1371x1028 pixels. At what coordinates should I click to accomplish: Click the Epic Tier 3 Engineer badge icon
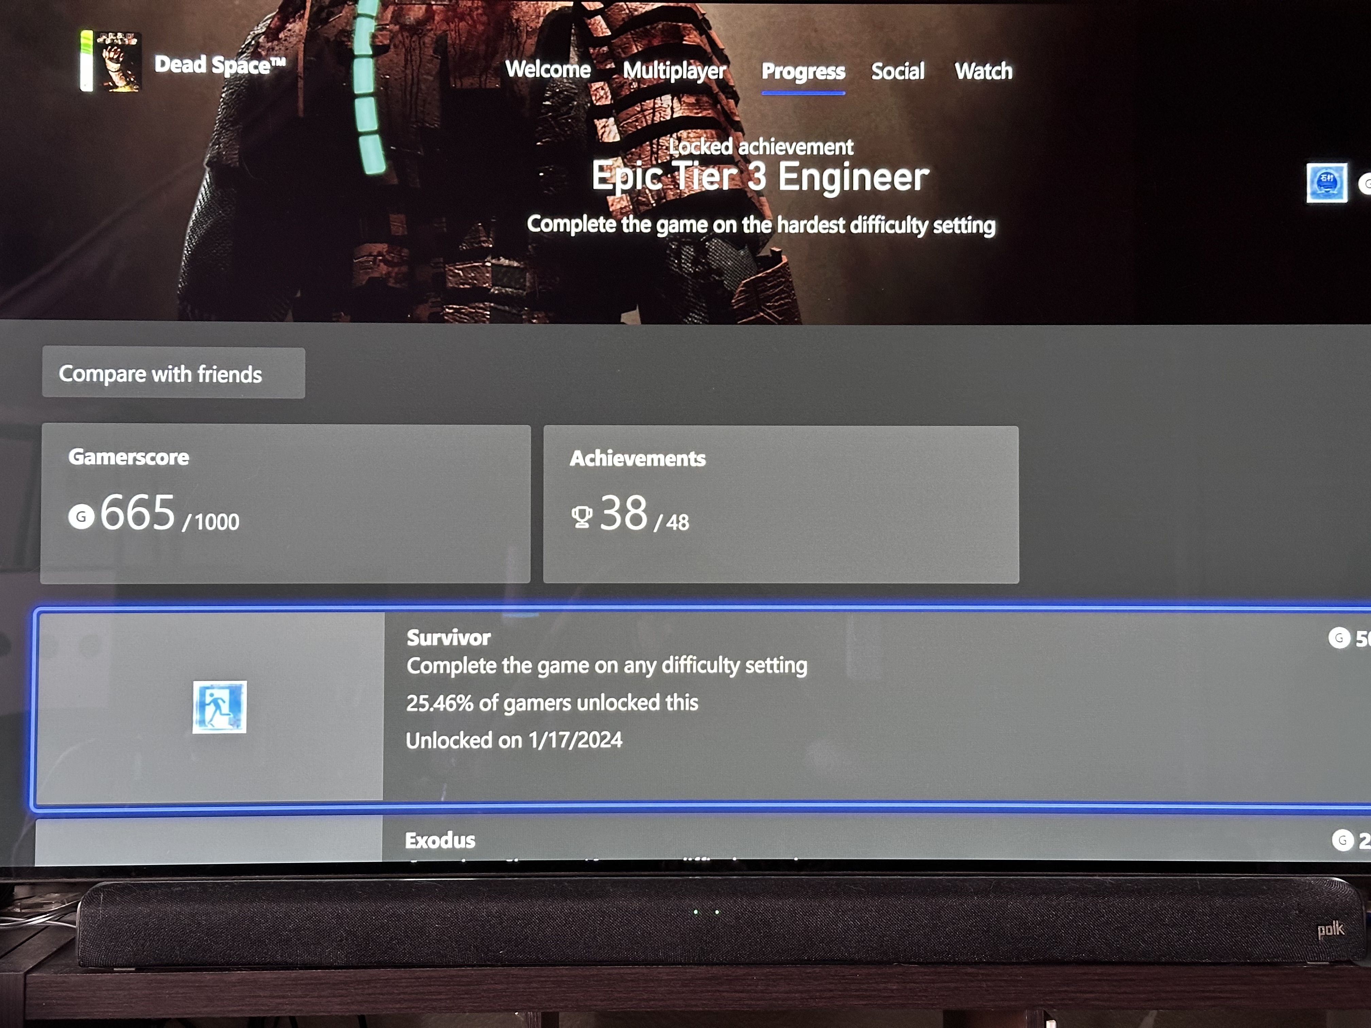pos(1326,183)
